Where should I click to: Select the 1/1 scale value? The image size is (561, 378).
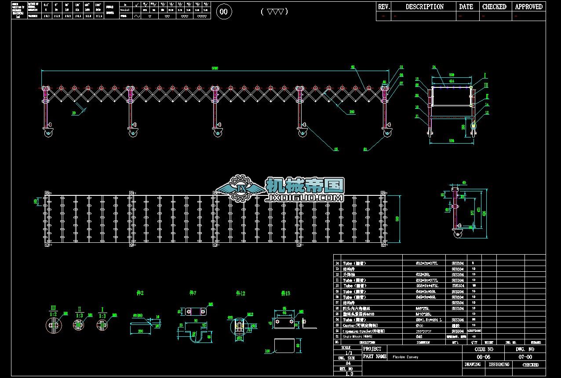point(349,353)
